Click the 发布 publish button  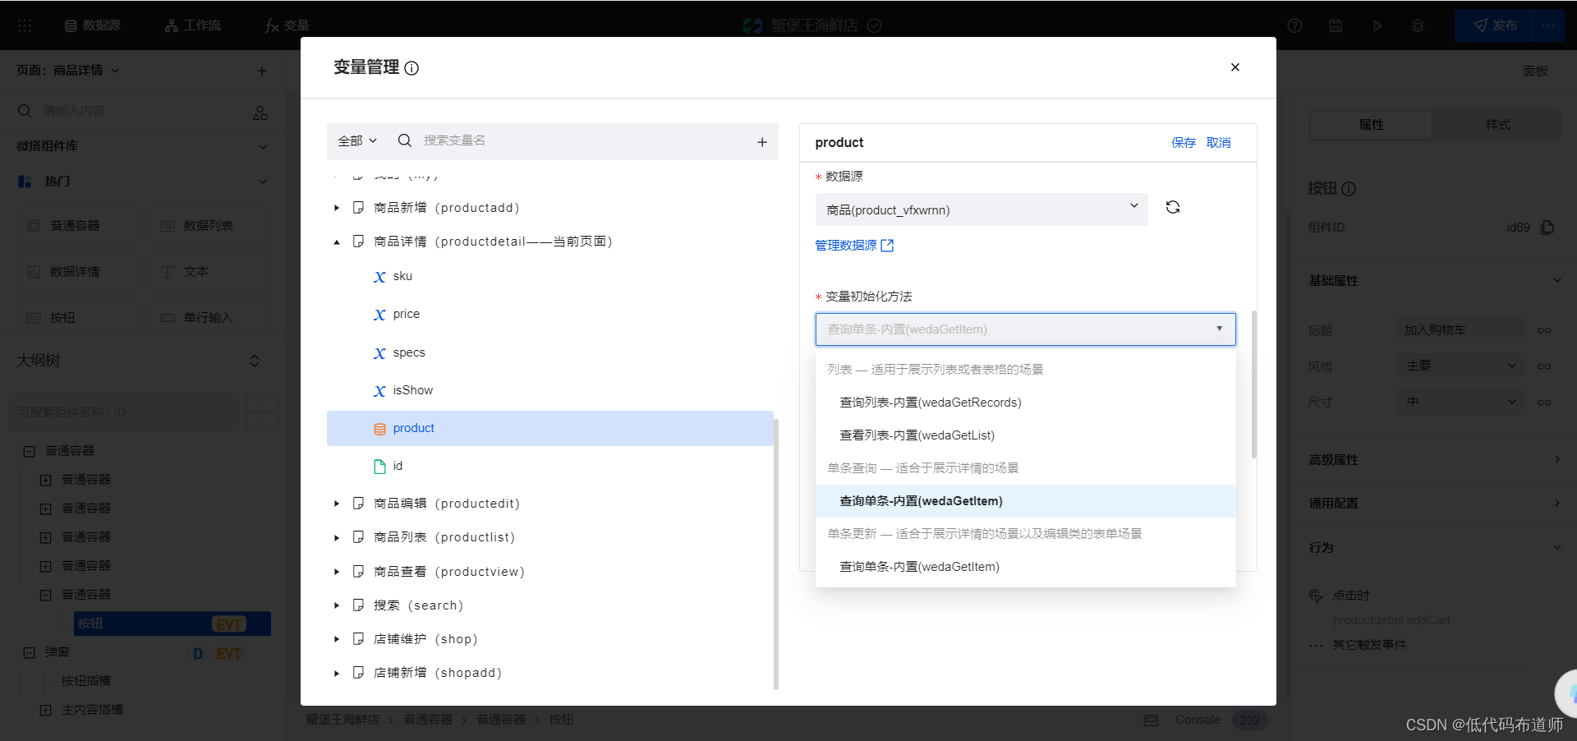coord(1495,25)
